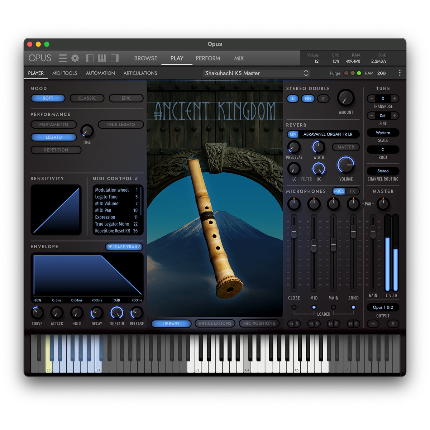Toggle the Reverb ON switch

coord(293,134)
